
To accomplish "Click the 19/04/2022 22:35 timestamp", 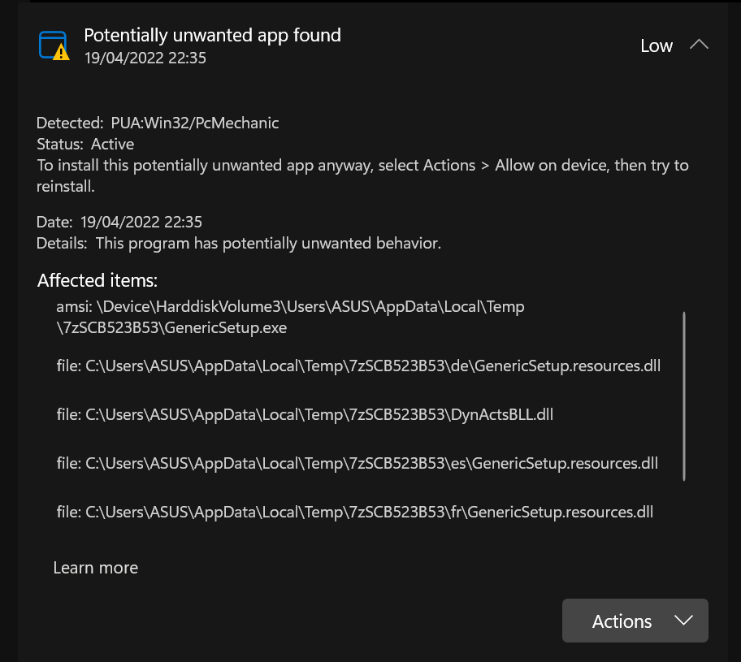I will (145, 58).
